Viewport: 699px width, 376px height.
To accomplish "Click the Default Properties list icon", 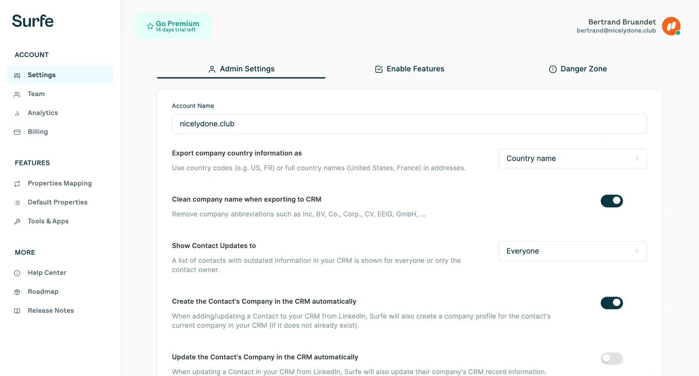I will pyautogui.click(x=17, y=203).
